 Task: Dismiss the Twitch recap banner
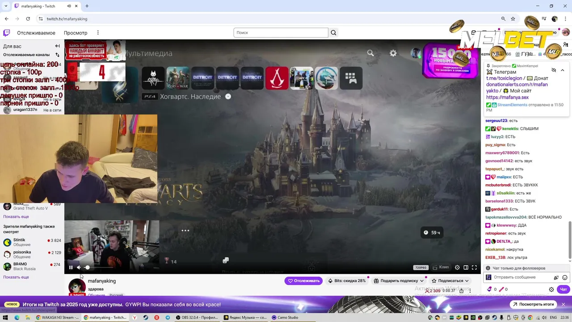tap(564, 305)
